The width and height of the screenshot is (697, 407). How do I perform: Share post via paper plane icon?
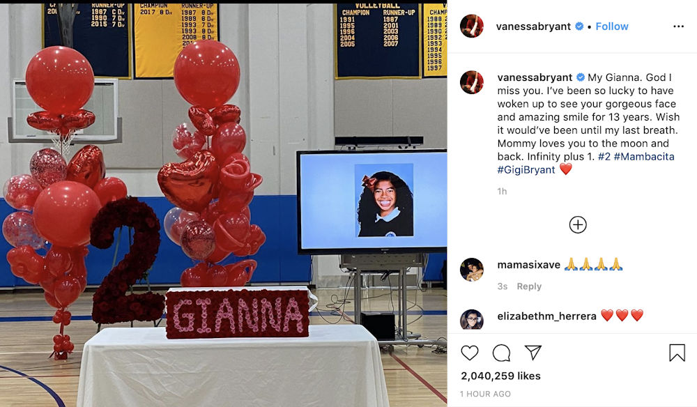coord(533,353)
